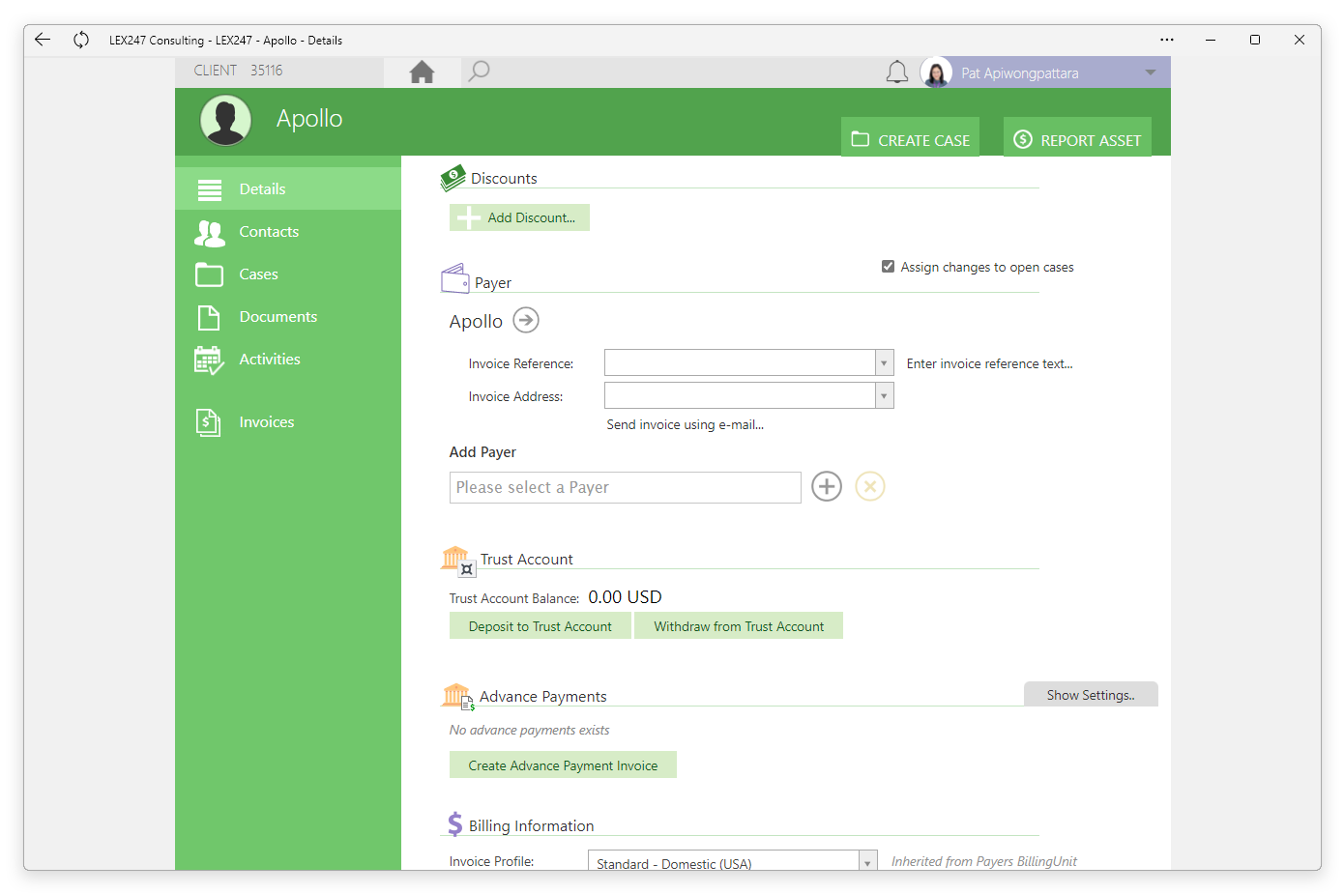Click the Cases folder icon in the sidebar

(210, 274)
